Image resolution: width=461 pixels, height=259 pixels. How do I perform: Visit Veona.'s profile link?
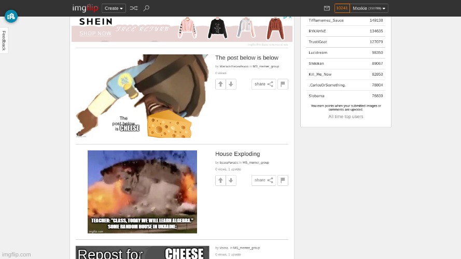pos(224,248)
